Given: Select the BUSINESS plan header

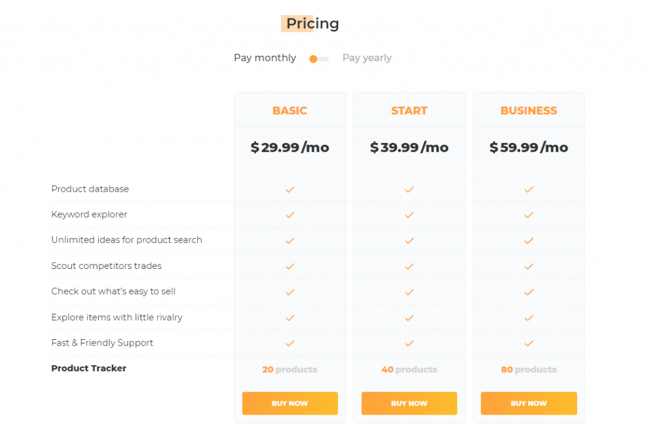Looking at the screenshot, I should coord(528,110).
